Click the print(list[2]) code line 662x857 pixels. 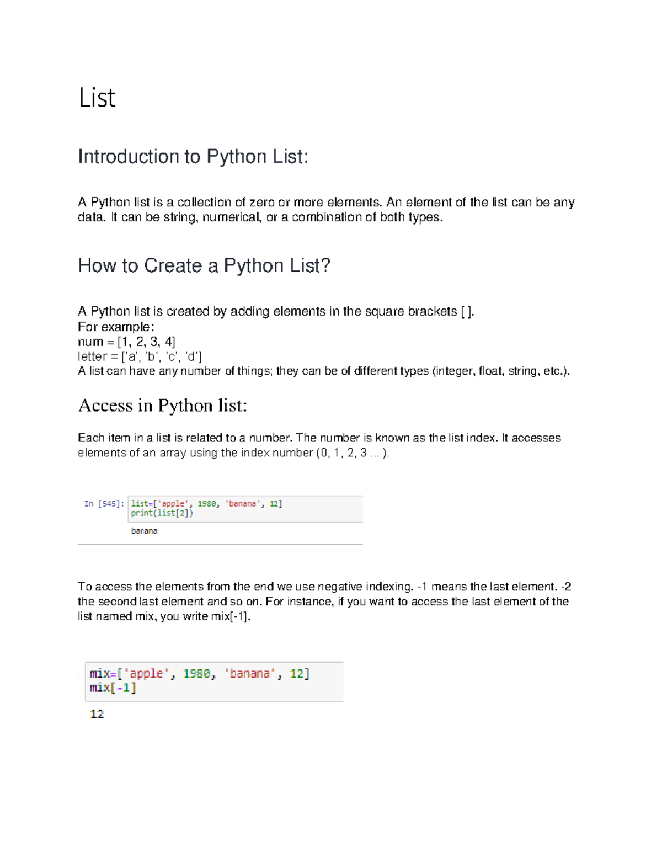click(x=162, y=513)
